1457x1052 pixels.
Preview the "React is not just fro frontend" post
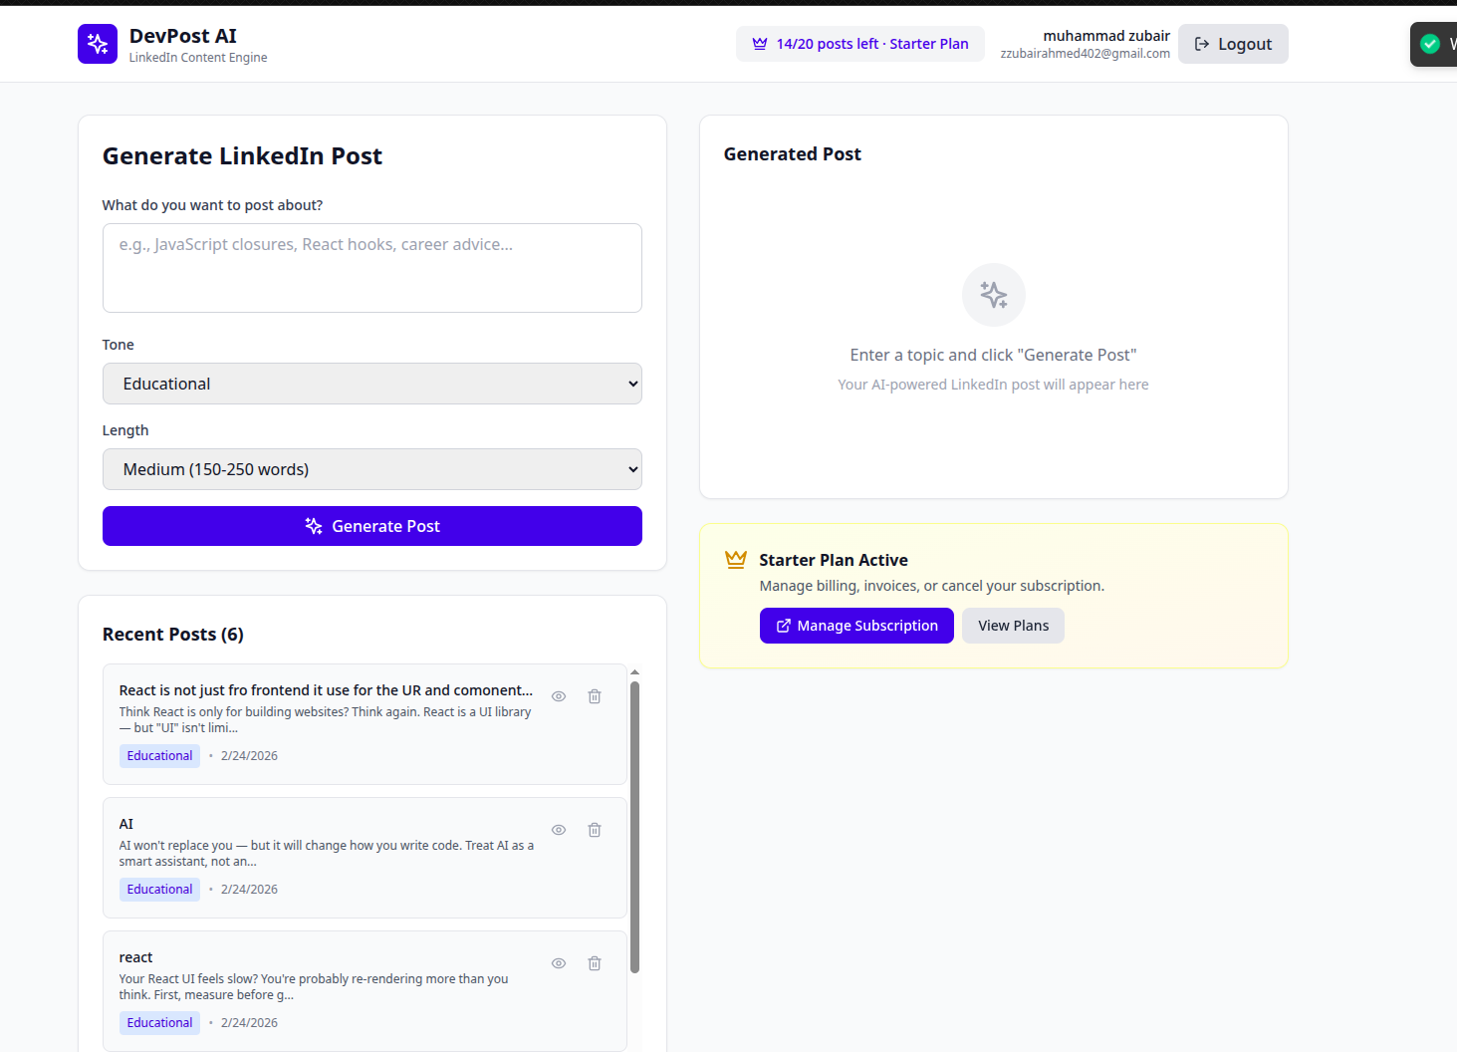[x=558, y=695]
